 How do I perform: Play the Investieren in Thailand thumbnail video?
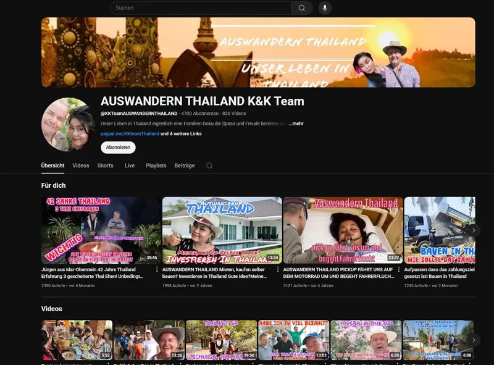pos(222,230)
